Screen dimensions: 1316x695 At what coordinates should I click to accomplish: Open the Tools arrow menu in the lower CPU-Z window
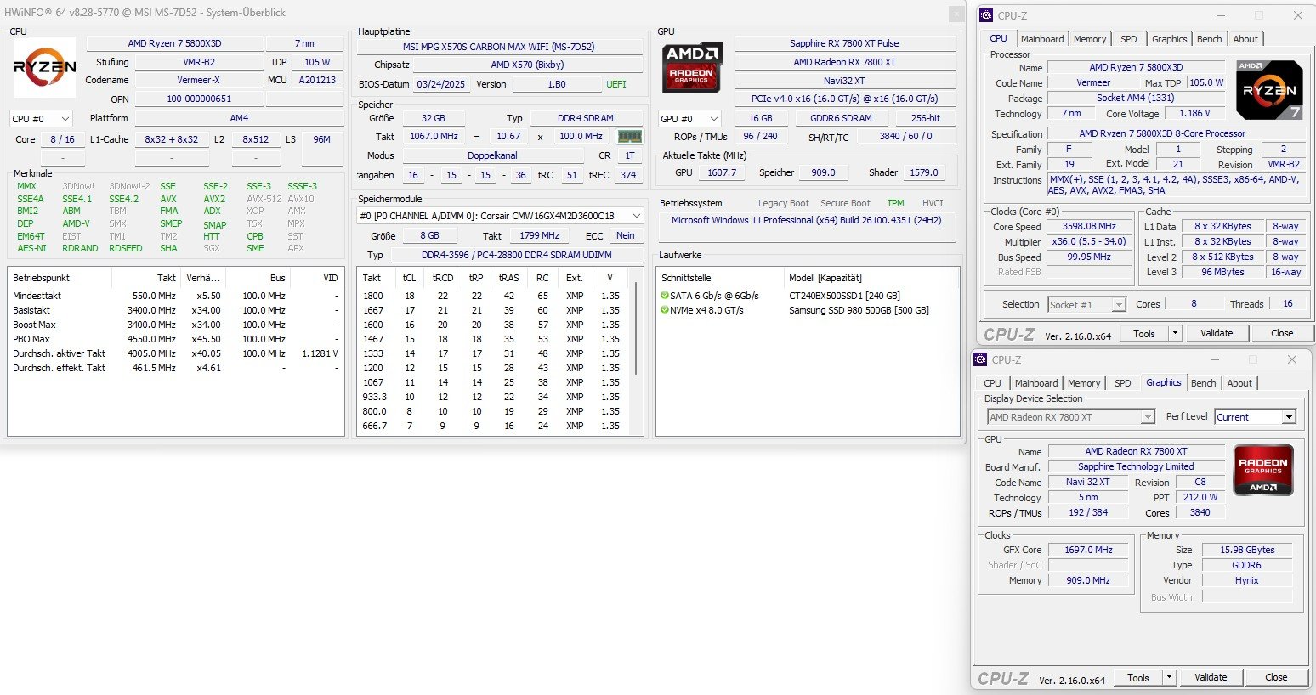[1170, 677]
